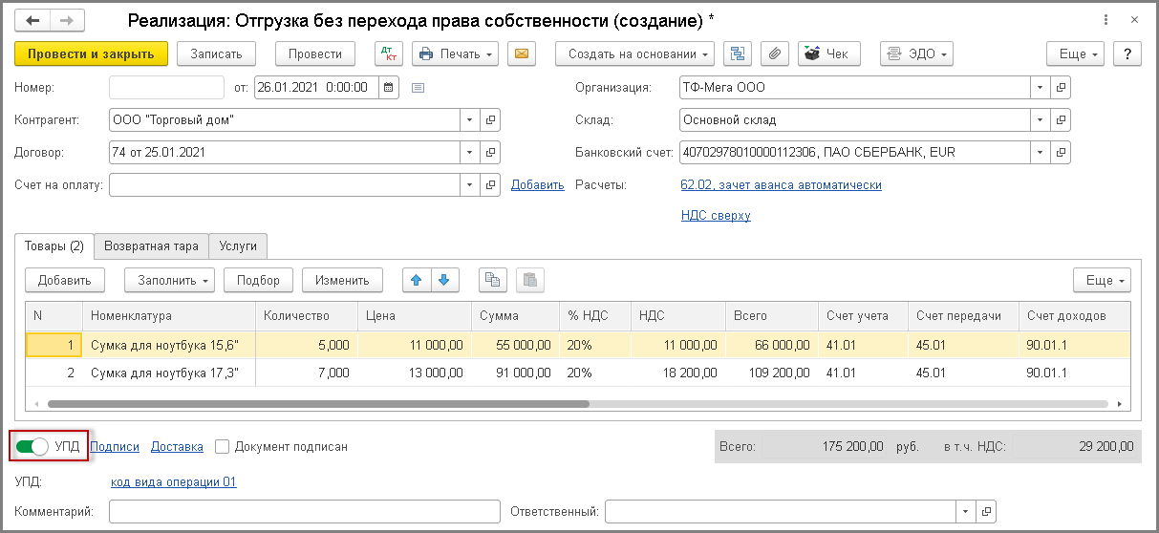Screen dimensions: 1159x533
Task: Move row up with blue arrow
Action: (416, 280)
